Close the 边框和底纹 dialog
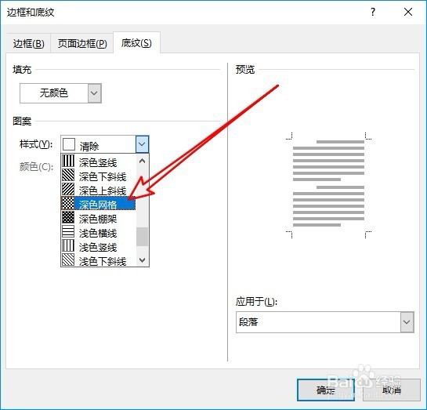The height and width of the screenshot is (410, 427). (408, 12)
